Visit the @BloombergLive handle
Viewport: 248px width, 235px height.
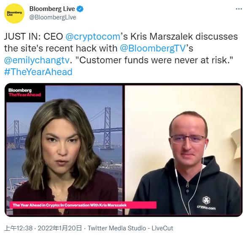(53, 17)
